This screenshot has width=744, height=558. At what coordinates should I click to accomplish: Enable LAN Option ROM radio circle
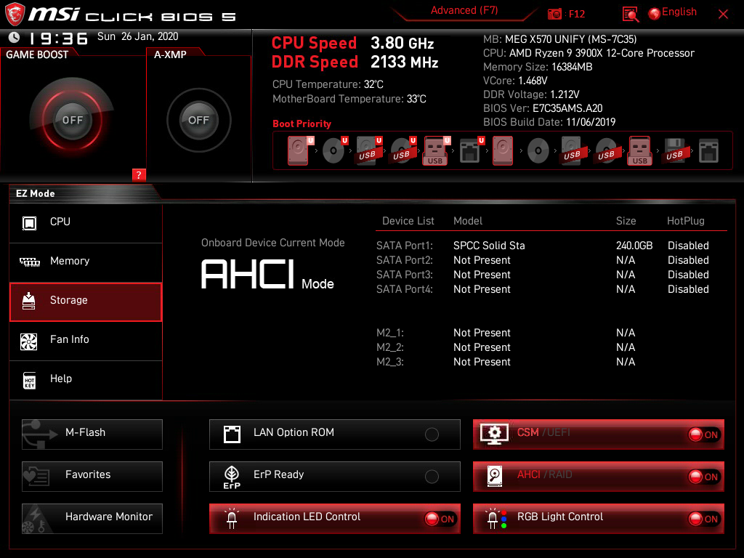(432, 434)
